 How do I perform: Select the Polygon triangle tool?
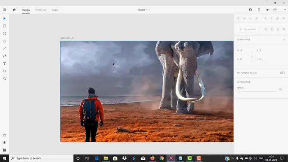pyautogui.click(x=4, y=41)
